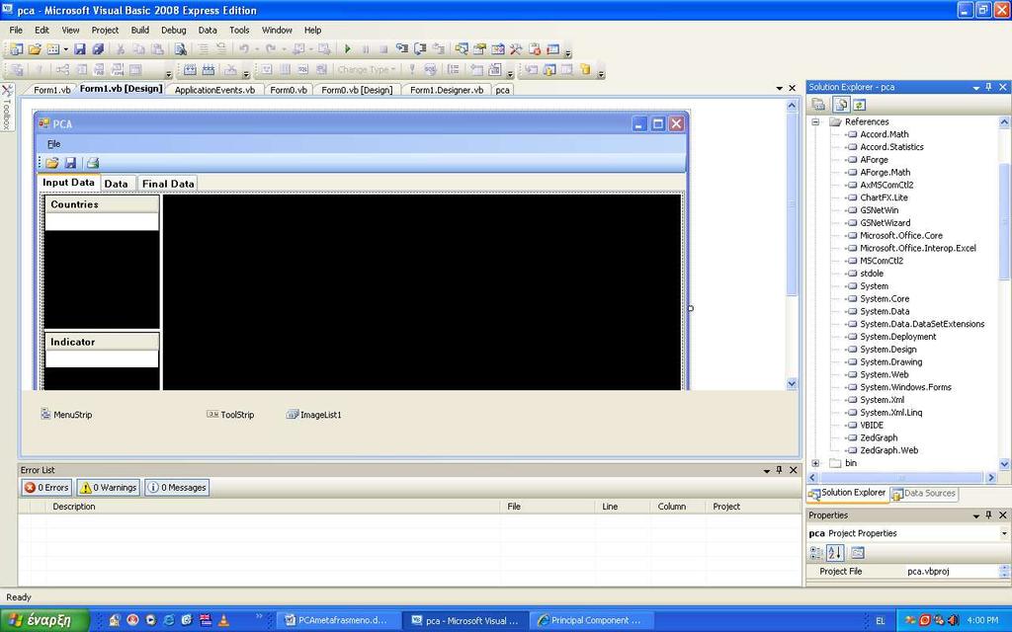Select the ImageList1 component in the tray

click(x=313, y=415)
